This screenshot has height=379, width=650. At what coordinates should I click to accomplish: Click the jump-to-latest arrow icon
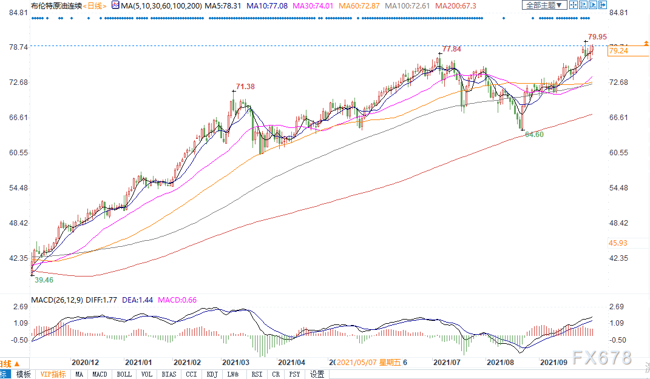point(602,5)
